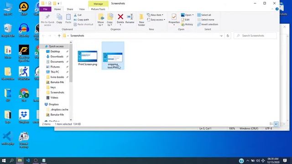Click the red Delete icon
Image resolution: width=292 pixels, height=164 pixels.
(x=120, y=17)
